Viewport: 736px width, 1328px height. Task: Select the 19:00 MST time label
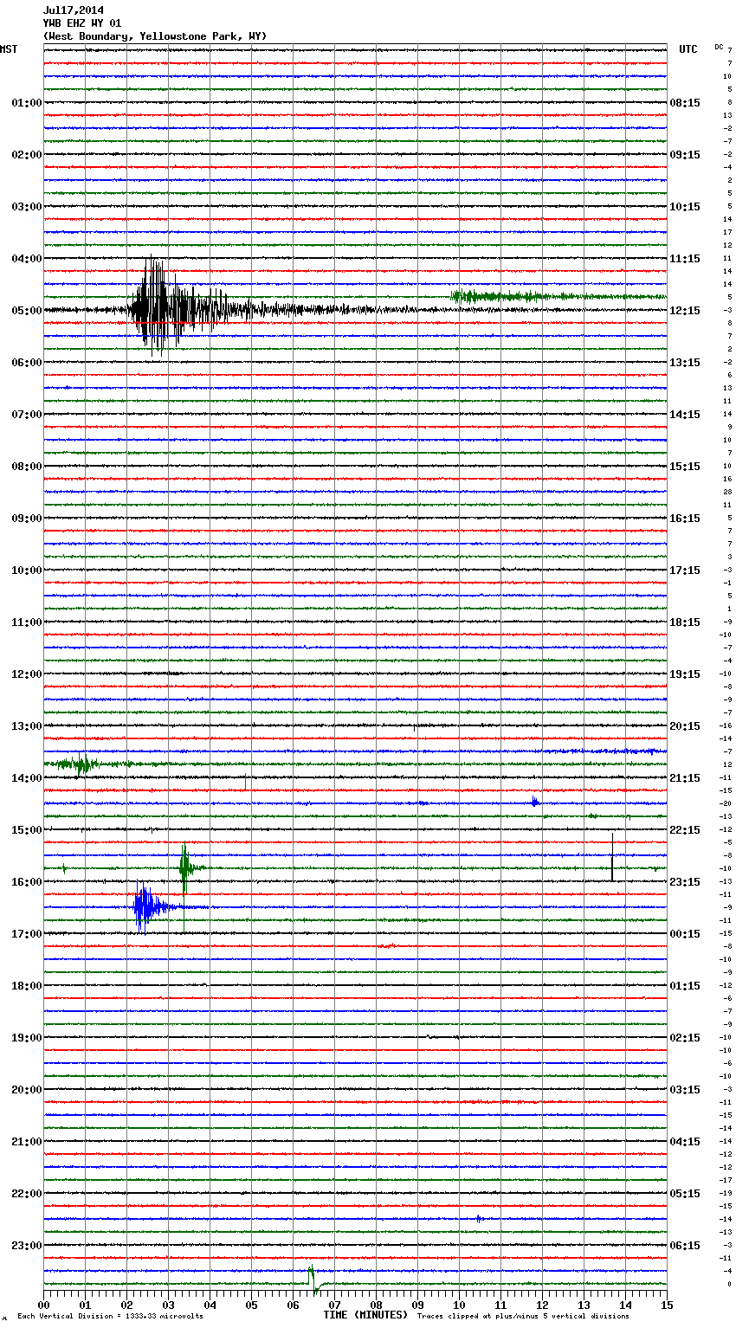pos(26,1038)
